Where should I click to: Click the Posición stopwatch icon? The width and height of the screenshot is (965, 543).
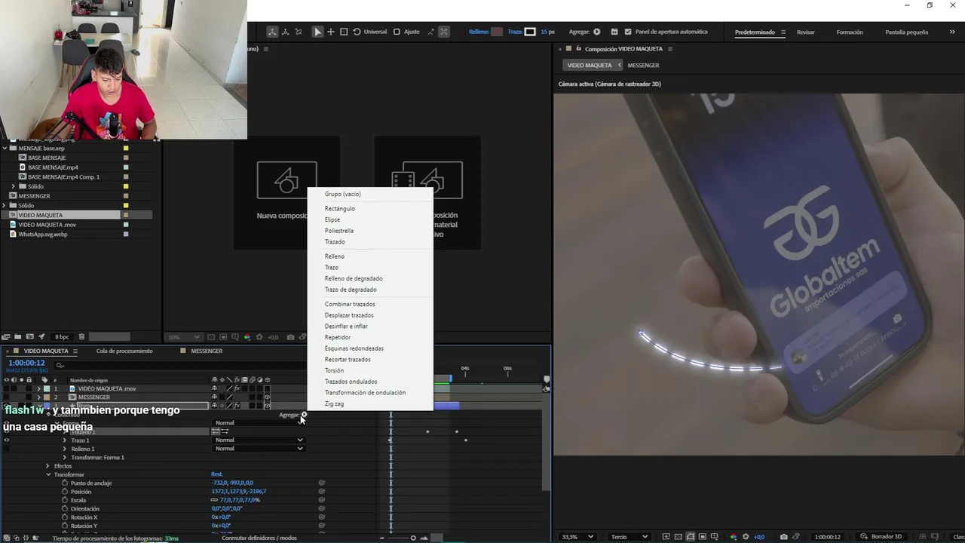point(65,492)
